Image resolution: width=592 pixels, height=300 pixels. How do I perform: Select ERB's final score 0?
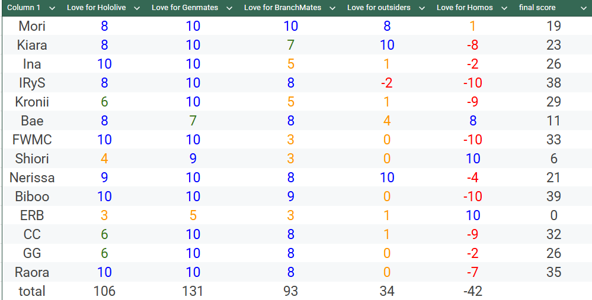pos(553,215)
